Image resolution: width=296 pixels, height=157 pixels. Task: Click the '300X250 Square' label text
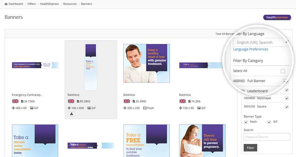pos(255,106)
